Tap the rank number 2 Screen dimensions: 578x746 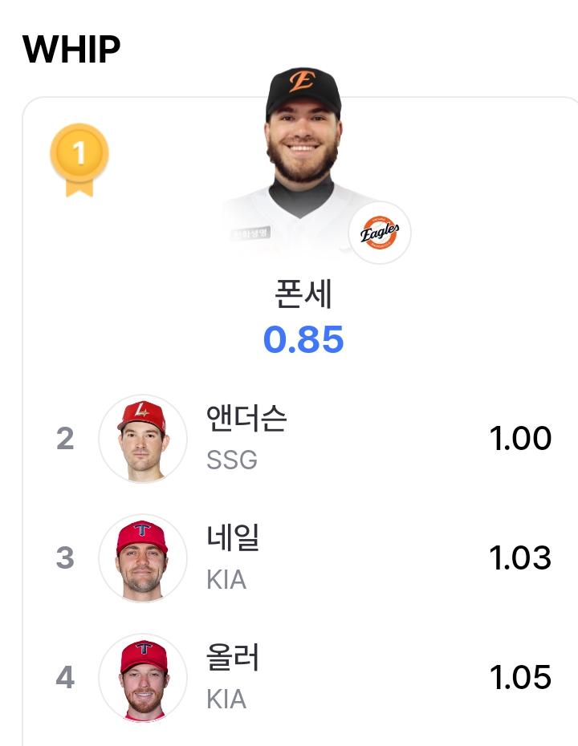tap(65, 438)
